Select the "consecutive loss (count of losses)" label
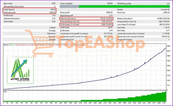This screenshot has height=106, width=173. tap(131, 36)
